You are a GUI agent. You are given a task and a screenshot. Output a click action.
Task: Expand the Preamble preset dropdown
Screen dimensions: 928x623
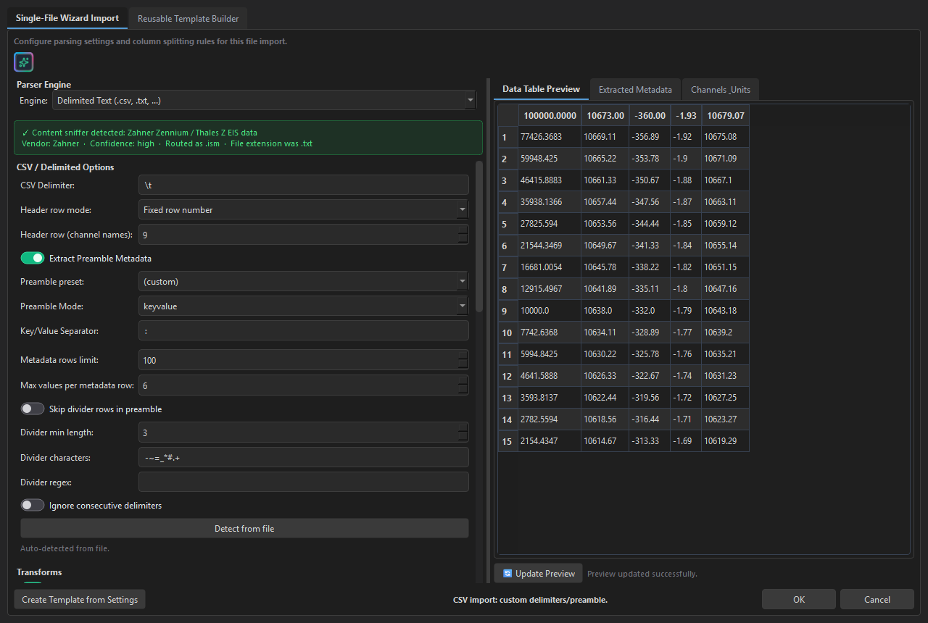tap(303, 281)
